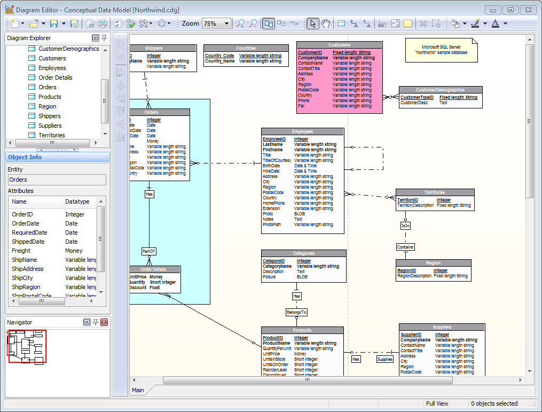542x412 pixels.
Task: Click the zoom out magnifier icon
Action: click(x=253, y=24)
